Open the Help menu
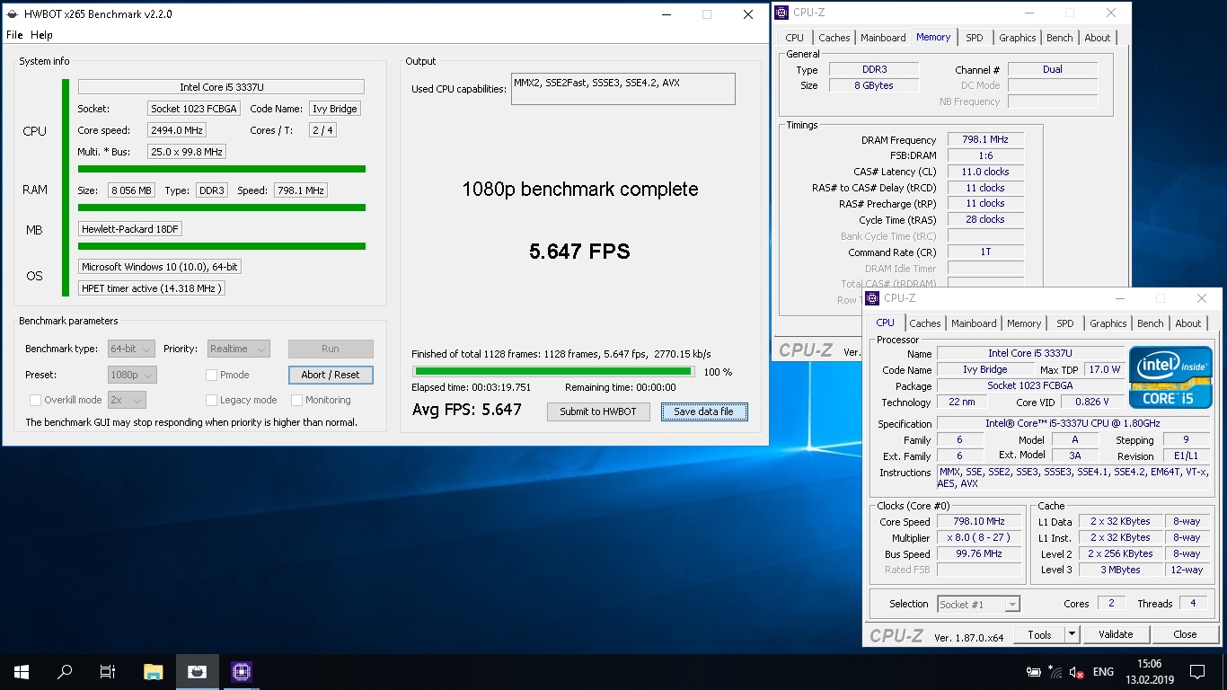The image size is (1227, 690). pos(41,35)
